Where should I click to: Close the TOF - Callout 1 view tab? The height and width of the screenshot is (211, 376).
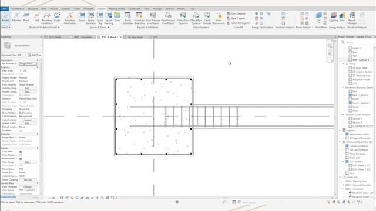tap(120, 37)
